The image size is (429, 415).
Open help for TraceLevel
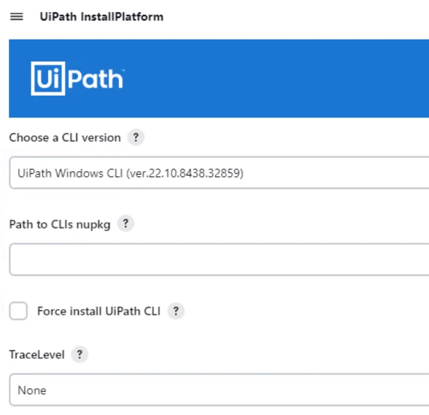pyautogui.click(x=80, y=354)
